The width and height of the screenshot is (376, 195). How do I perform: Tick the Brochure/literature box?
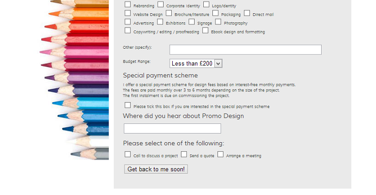pyautogui.click(x=169, y=13)
